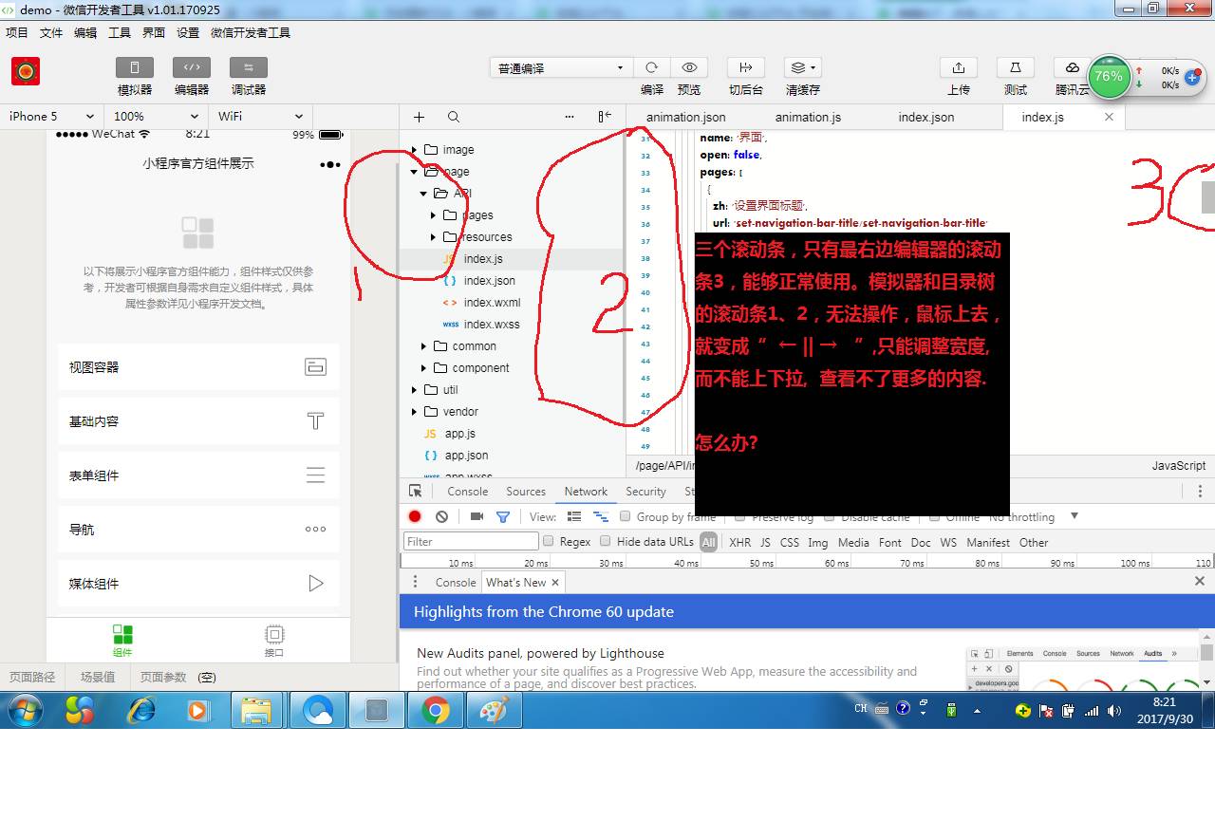Toggle the 模拟器 simulator panel button
Viewport: 1215px width, 820px height.
(134, 67)
